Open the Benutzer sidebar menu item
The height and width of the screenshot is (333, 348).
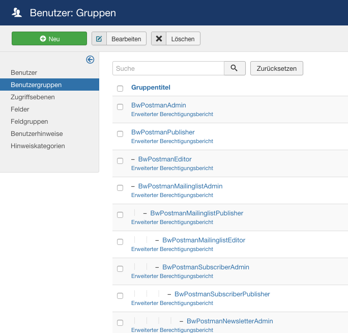[x=24, y=73]
